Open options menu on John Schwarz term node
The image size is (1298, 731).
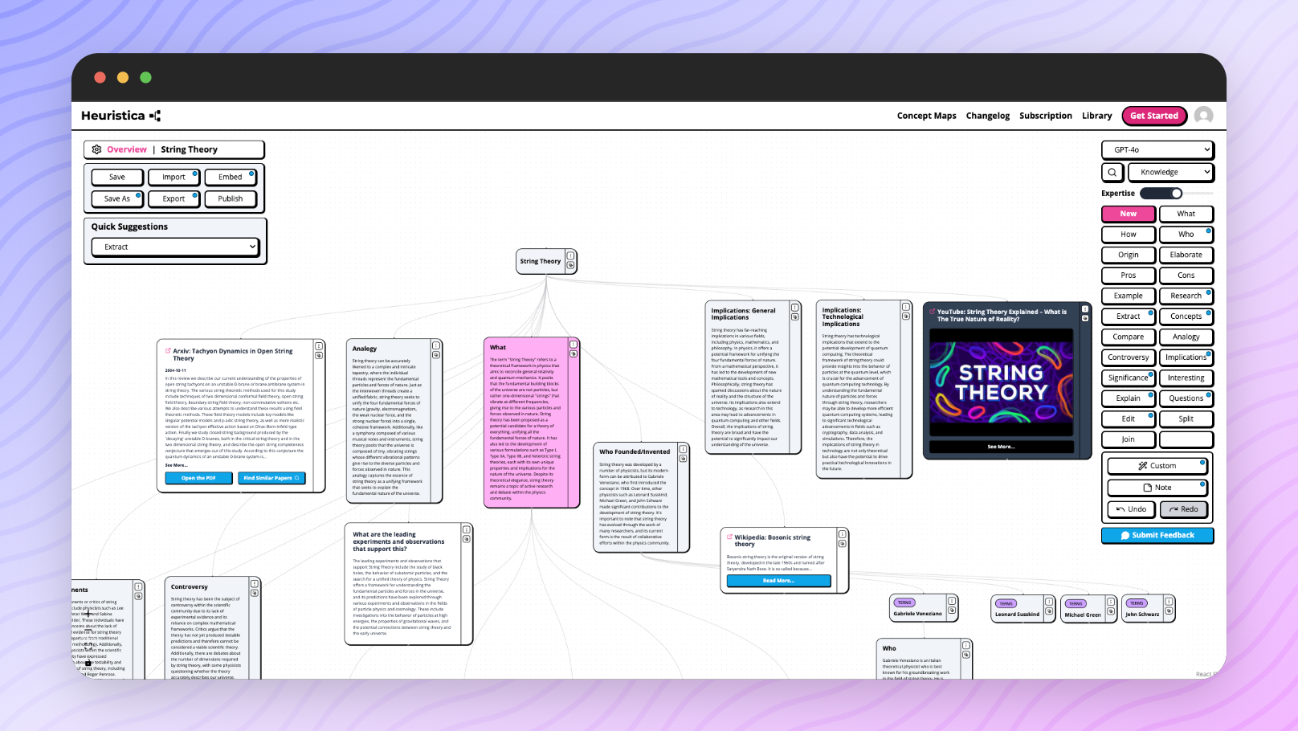click(x=1169, y=601)
